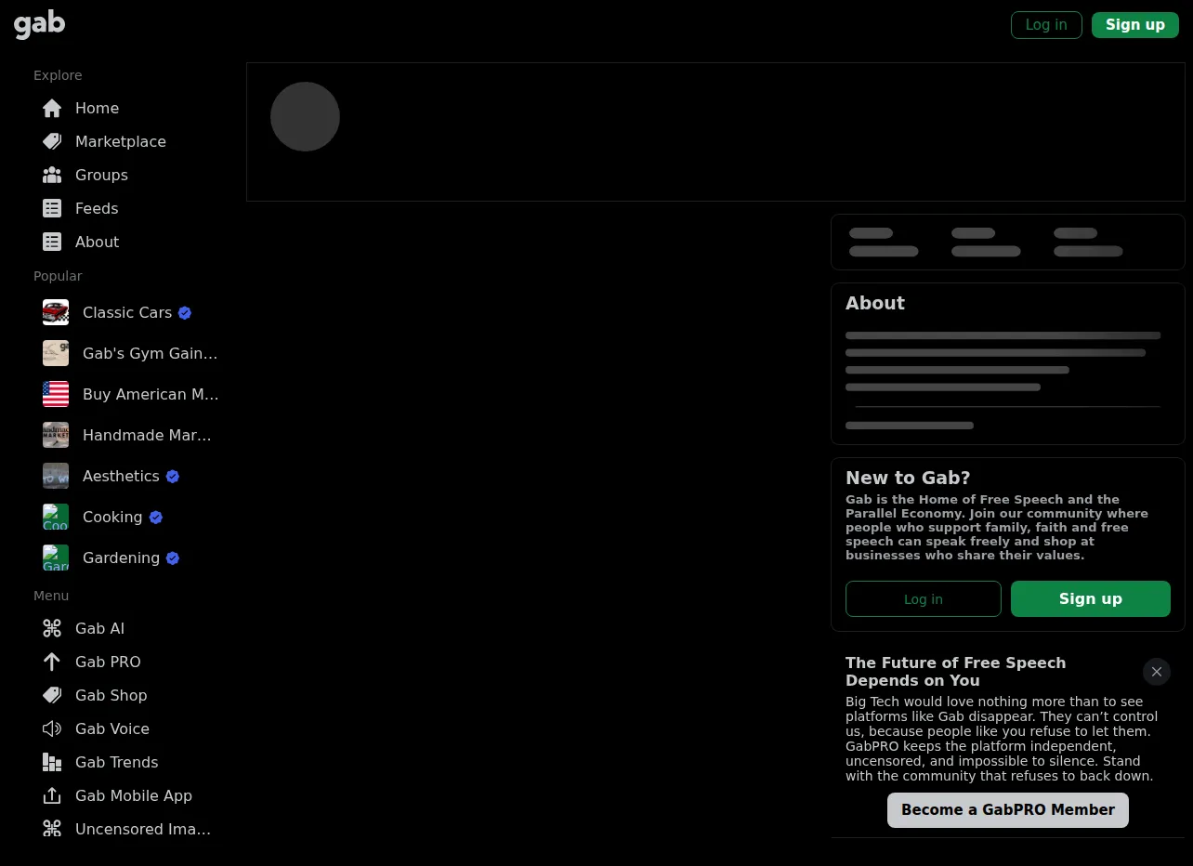
Task: Click the Uncensored Image command icon
Action: click(x=52, y=830)
